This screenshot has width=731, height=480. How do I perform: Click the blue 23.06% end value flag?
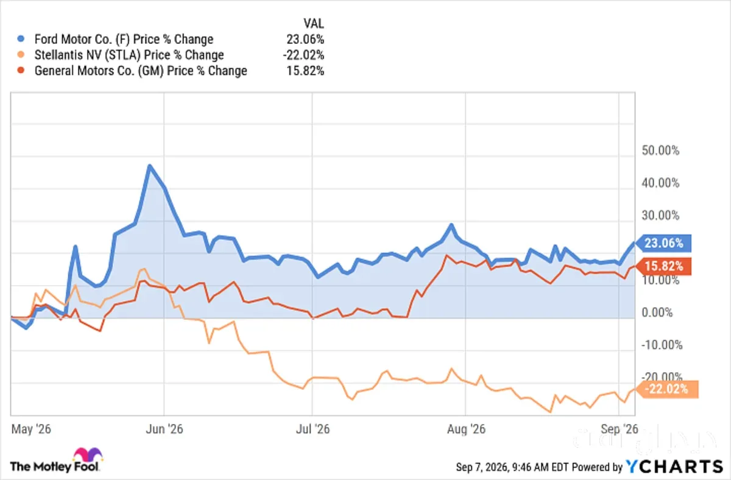(x=663, y=243)
